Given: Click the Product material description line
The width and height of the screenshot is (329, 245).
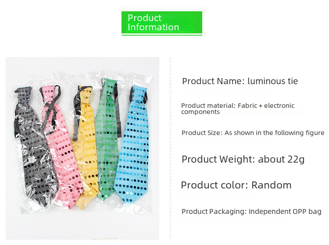Looking at the screenshot, I should click(238, 109).
